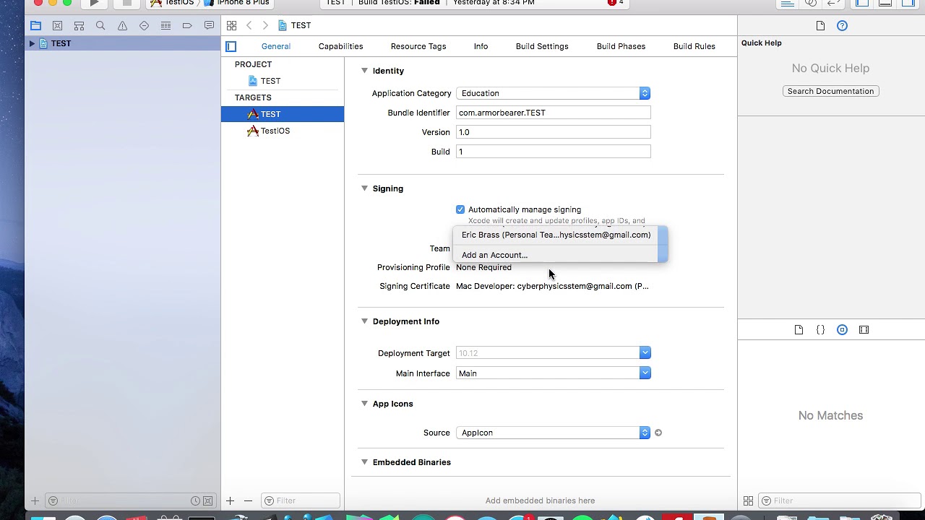Click the library Filter field

838,500
